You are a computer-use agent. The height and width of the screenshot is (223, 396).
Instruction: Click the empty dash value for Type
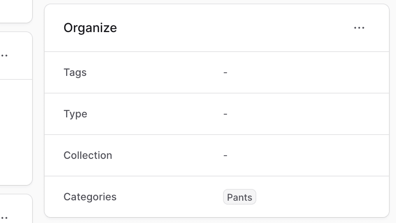(x=225, y=114)
